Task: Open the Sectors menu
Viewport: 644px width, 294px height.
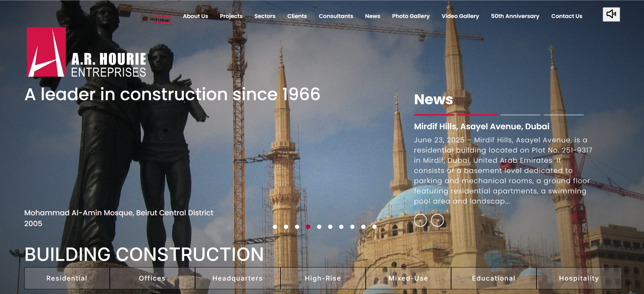Action: [x=265, y=16]
